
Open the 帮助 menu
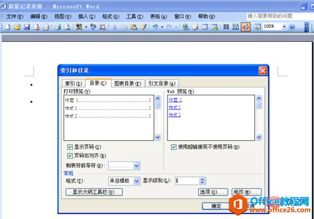207,16
